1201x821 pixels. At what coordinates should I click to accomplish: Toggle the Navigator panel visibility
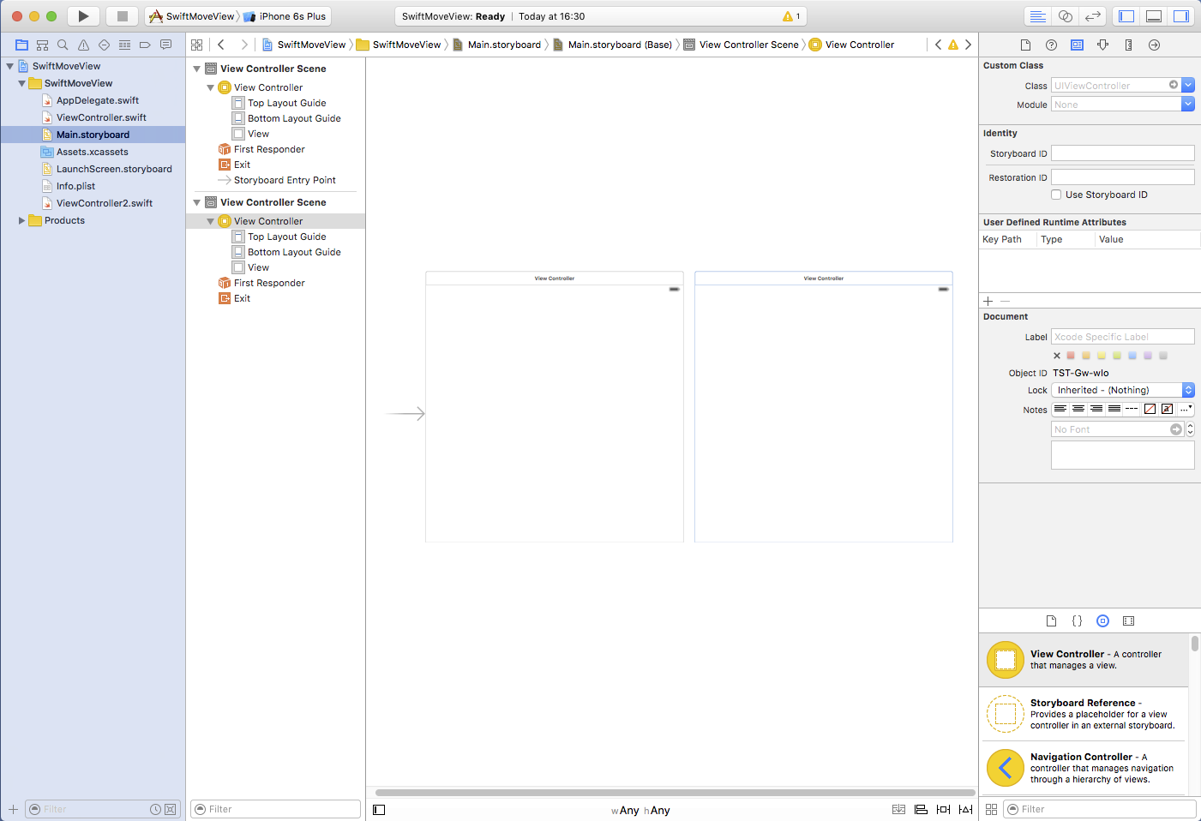click(1126, 16)
